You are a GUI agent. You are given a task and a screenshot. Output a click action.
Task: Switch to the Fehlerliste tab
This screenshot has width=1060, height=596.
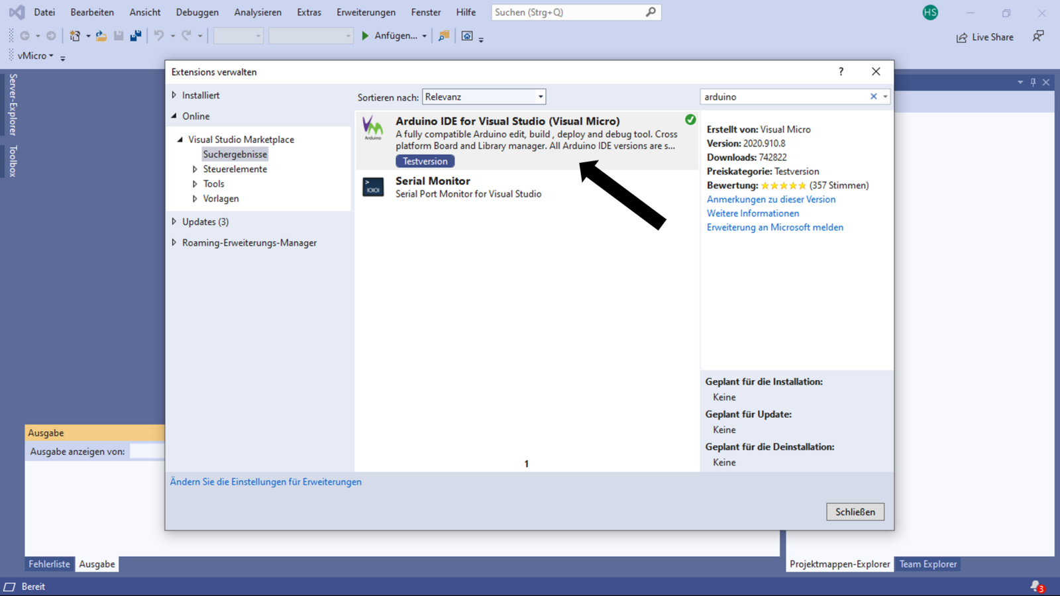tap(49, 564)
